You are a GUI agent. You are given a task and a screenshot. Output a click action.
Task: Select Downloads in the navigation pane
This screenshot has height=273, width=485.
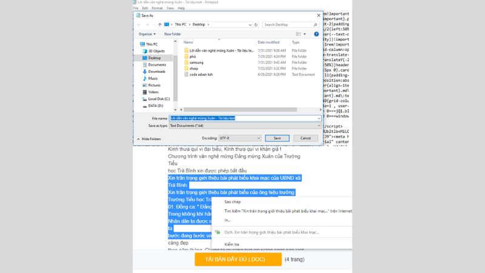(156, 72)
